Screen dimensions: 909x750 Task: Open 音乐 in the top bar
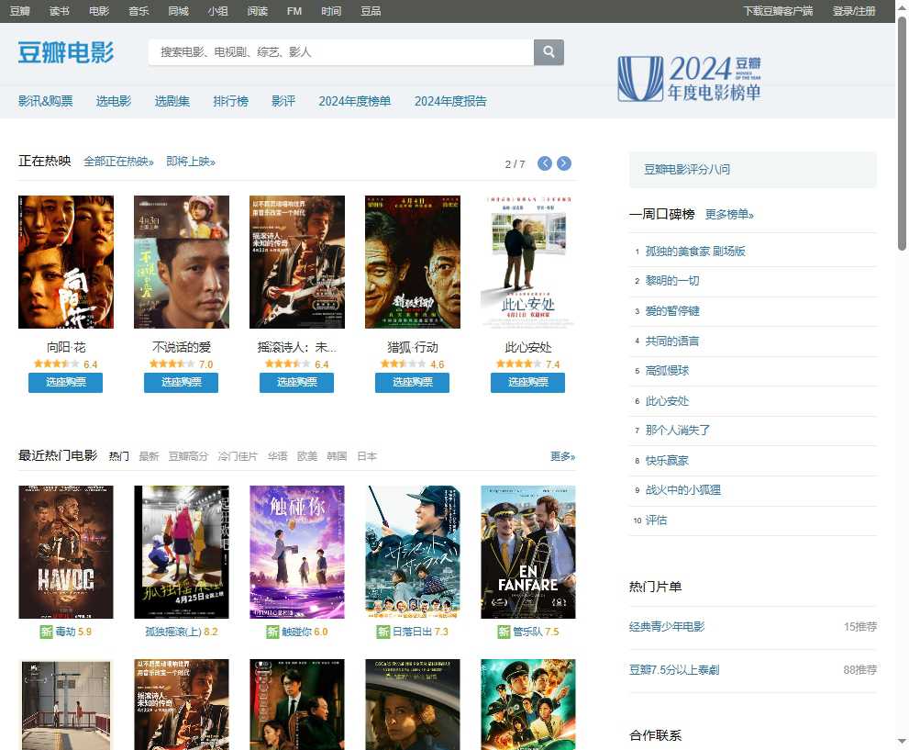[x=139, y=11]
